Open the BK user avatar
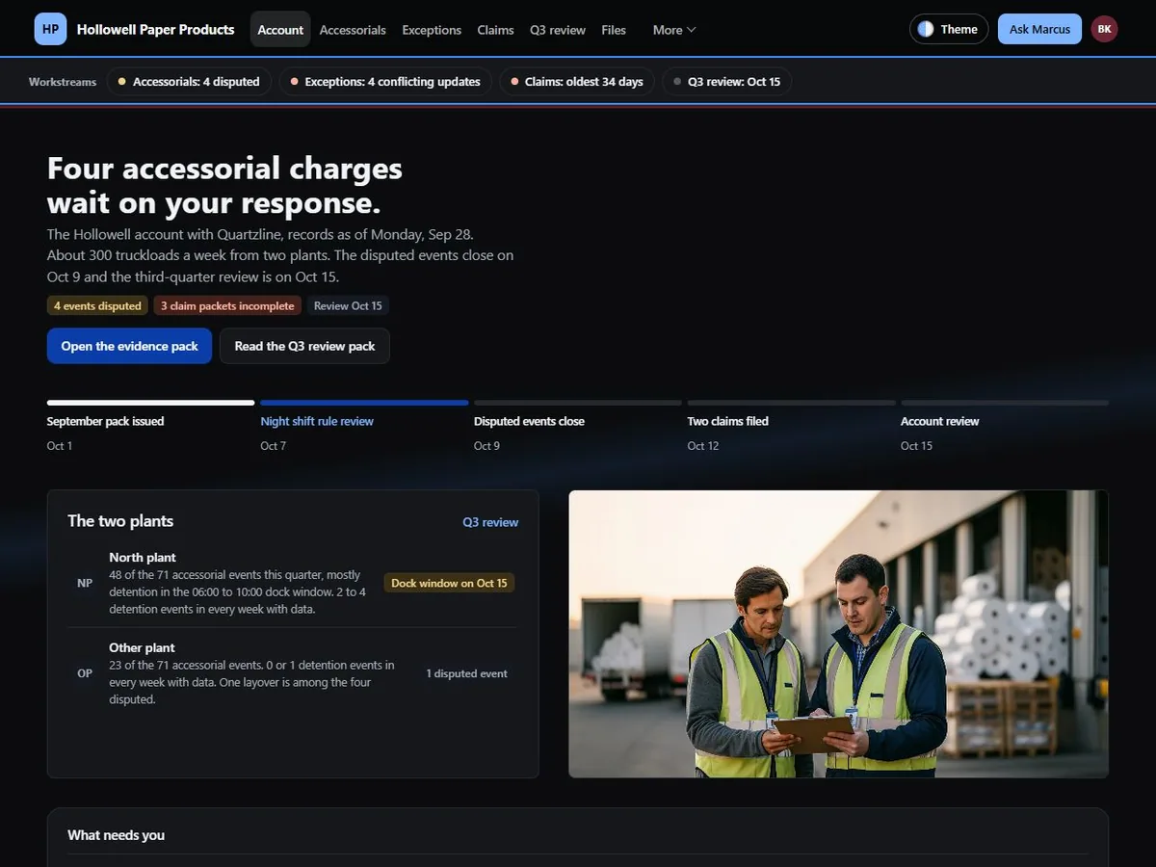1156x867 pixels. coord(1104,29)
